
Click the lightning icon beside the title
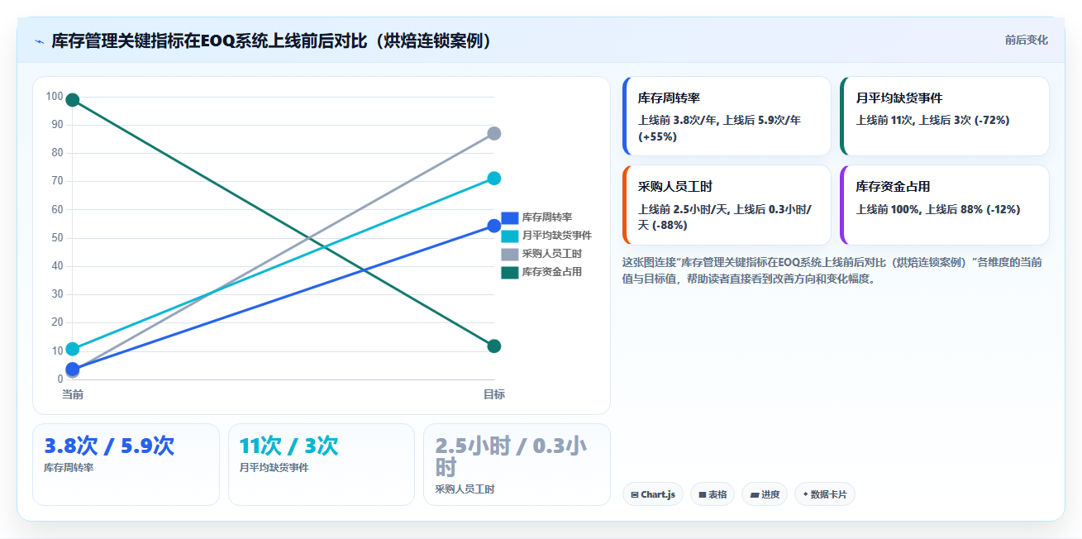point(39,41)
